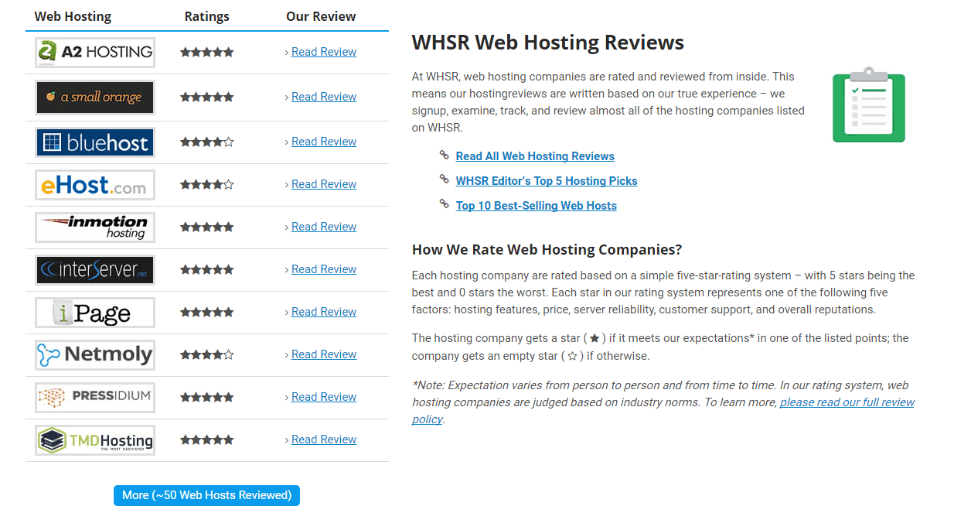The image size is (954, 513).
Task: Click the How We Rate Web Hosting Companies heading
Action: 547,250
